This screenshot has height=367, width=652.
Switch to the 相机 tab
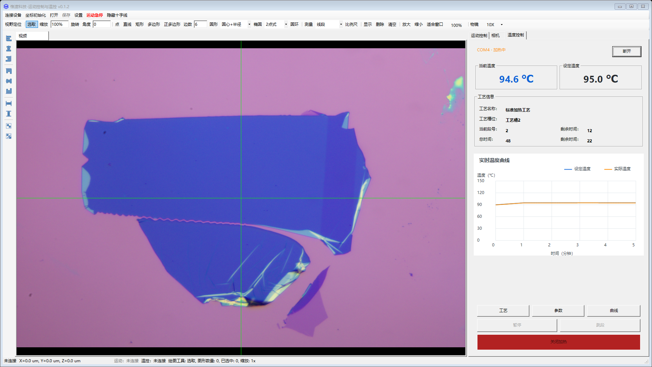tap(495, 35)
